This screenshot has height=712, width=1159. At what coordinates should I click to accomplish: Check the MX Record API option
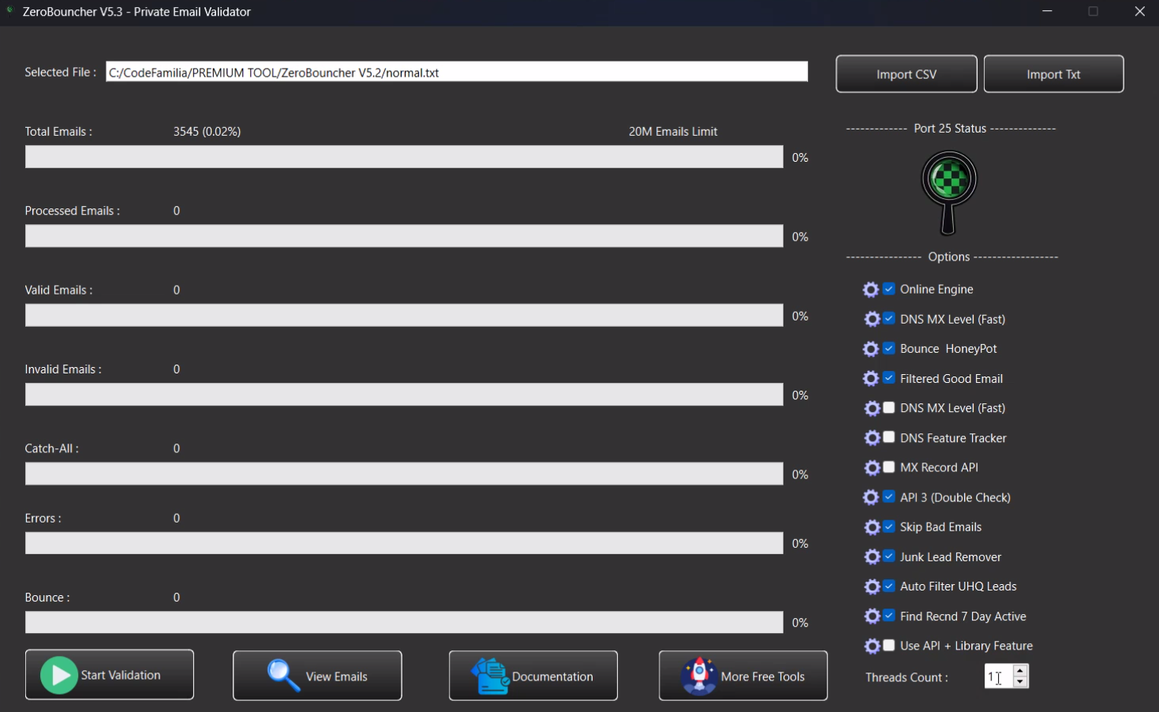[889, 467]
